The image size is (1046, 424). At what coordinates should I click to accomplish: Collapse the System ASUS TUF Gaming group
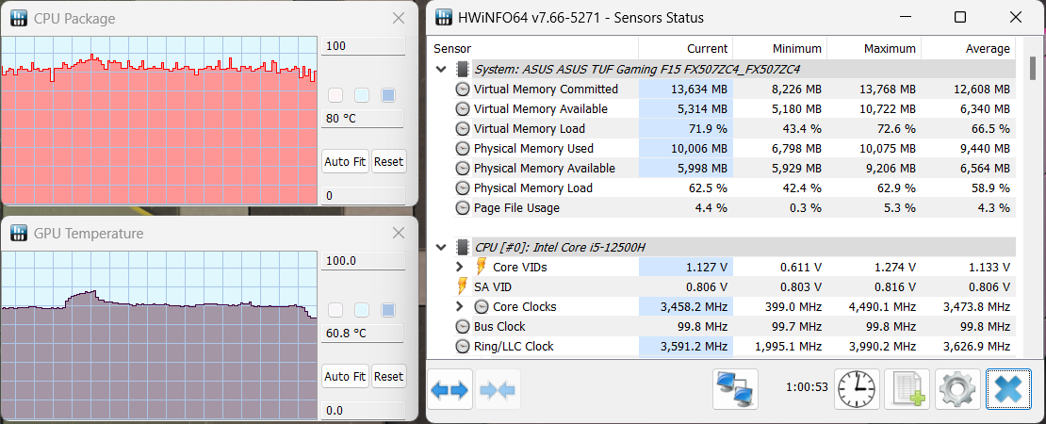442,69
